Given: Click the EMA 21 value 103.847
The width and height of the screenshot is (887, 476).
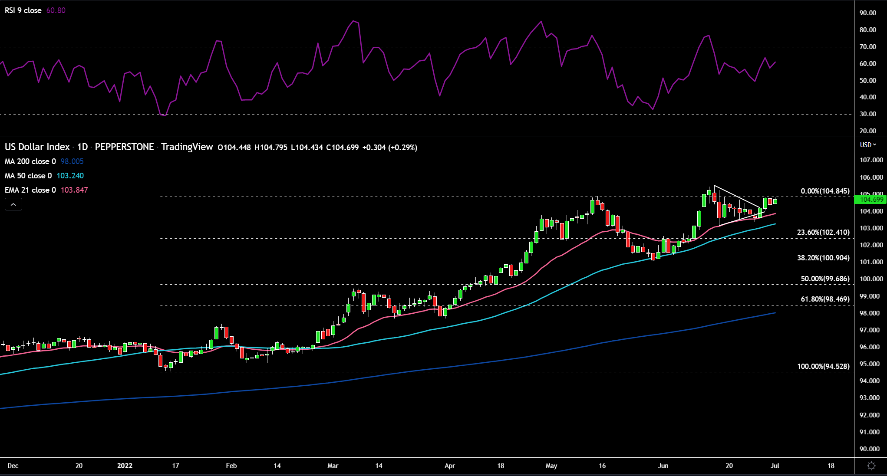Looking at the screenshot, I should pos(74,190).
